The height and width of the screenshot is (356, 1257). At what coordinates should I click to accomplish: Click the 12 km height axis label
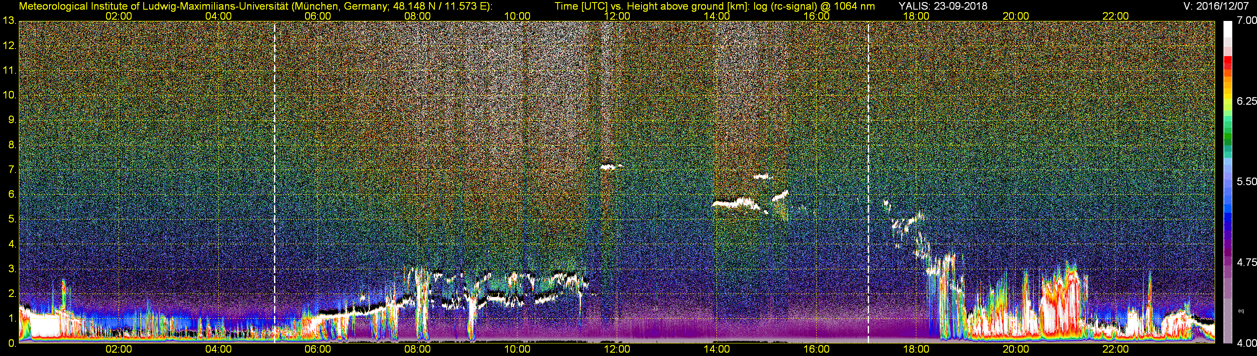9,45
